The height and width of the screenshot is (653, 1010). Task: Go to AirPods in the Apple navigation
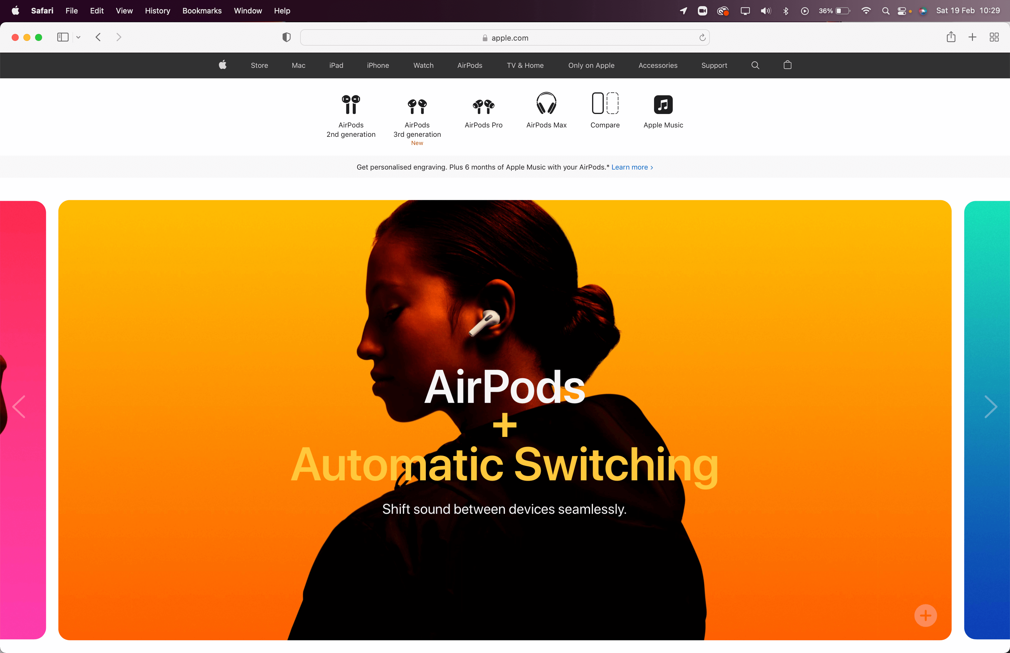pos(470,65)
